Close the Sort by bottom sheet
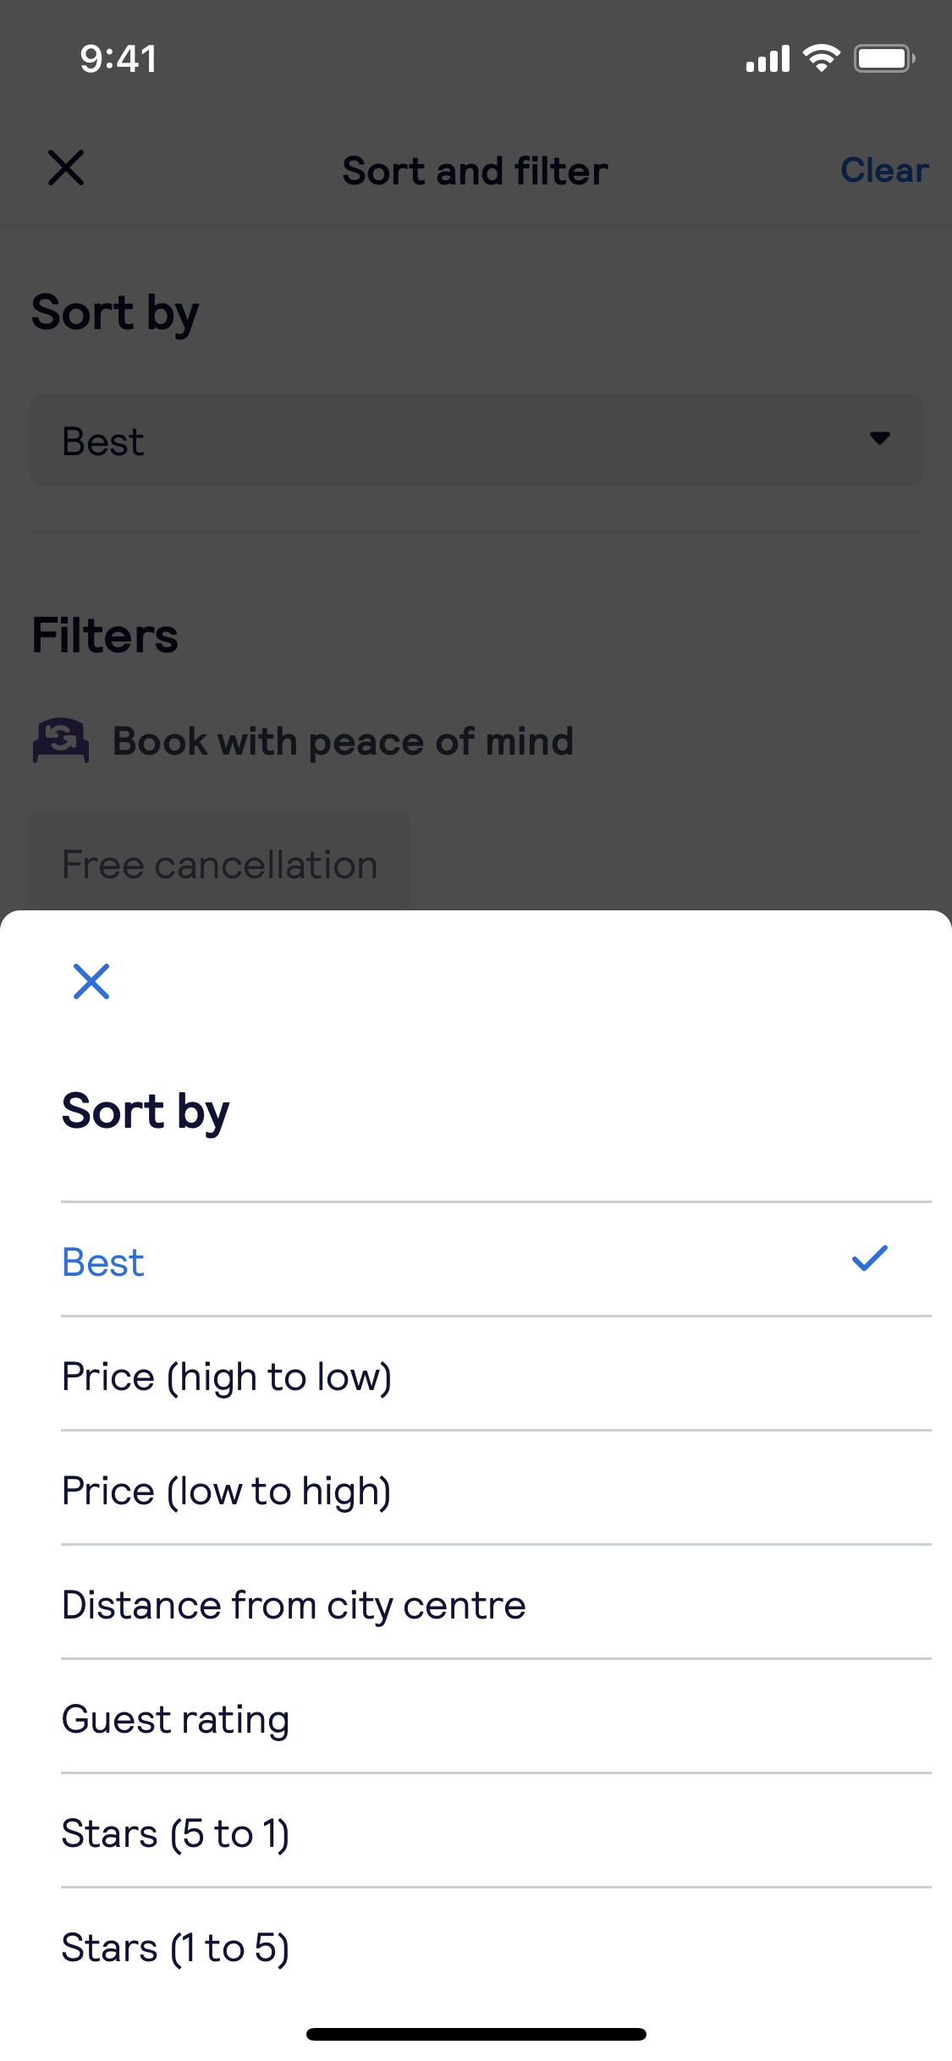The width and height of the screenshot is (952, 2061). coord(91,981)
